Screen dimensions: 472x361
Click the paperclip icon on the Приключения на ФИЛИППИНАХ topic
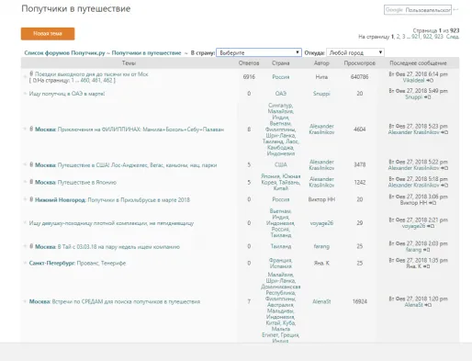click(x=31, y=129)
